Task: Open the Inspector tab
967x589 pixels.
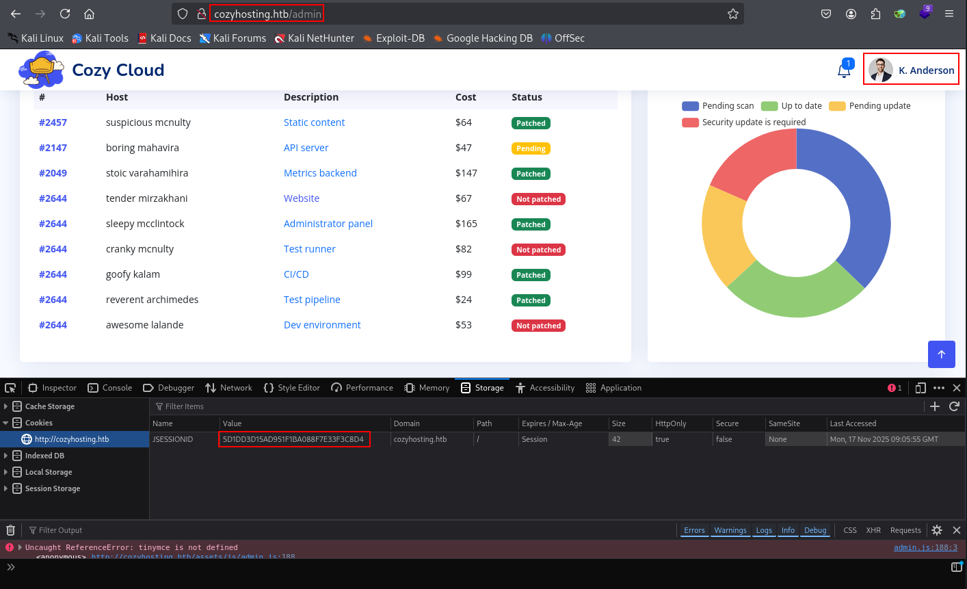Action: tap(52, 388)
